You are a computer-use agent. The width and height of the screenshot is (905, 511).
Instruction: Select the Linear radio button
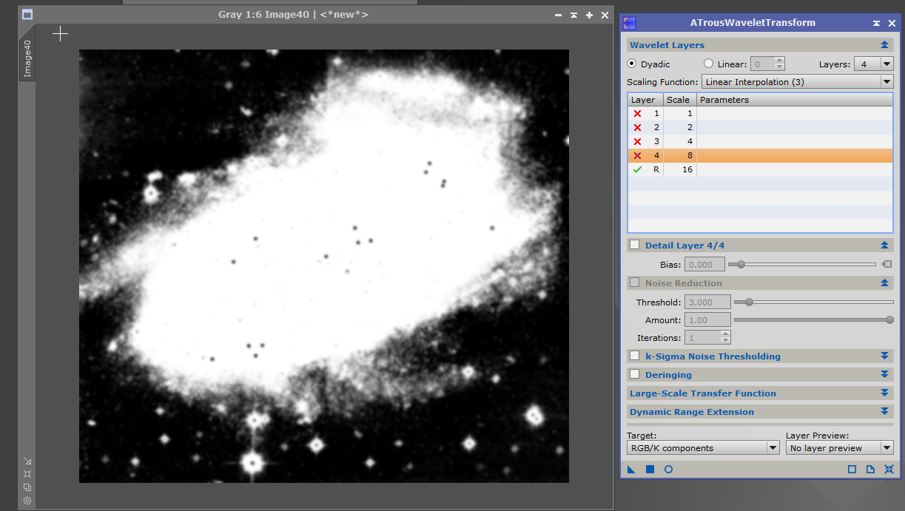[x=707, y=64]
